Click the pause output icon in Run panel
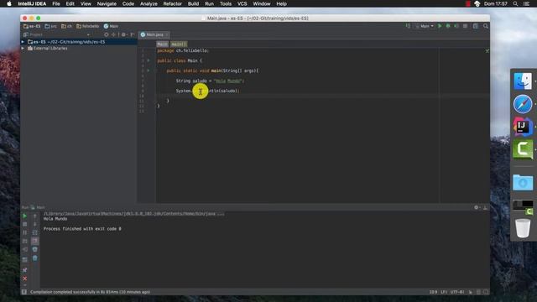 [24, 233]
